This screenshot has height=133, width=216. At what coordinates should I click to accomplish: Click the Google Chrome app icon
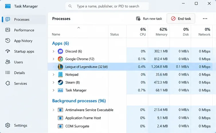coord(60,59)
